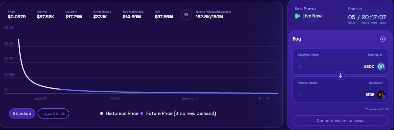Click the Fri 29 date on chart axis
Screen dimensions: 394x130
[115, 99]
